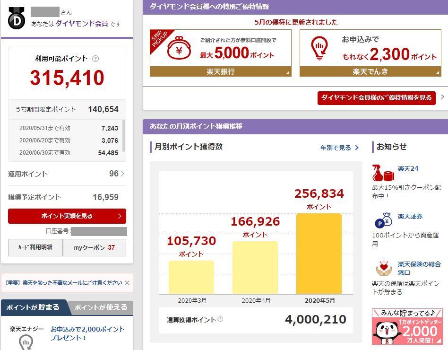Click the 楽天保険 heart hands icon
The width and height of the screenshot is (448, 350).
(384, 268)
